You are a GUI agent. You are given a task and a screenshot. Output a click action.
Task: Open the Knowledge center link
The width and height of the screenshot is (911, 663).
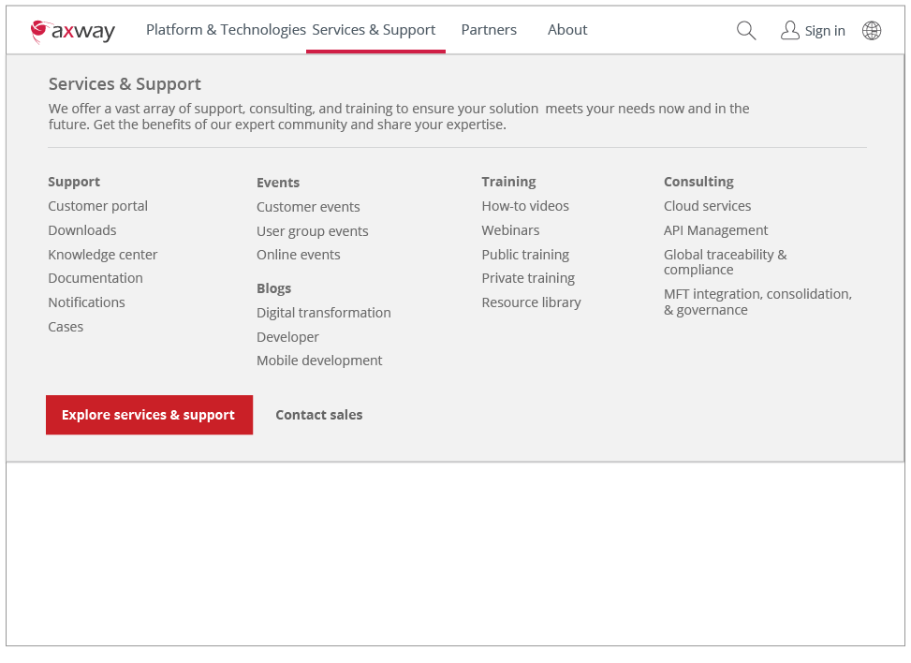click(103, 255)
